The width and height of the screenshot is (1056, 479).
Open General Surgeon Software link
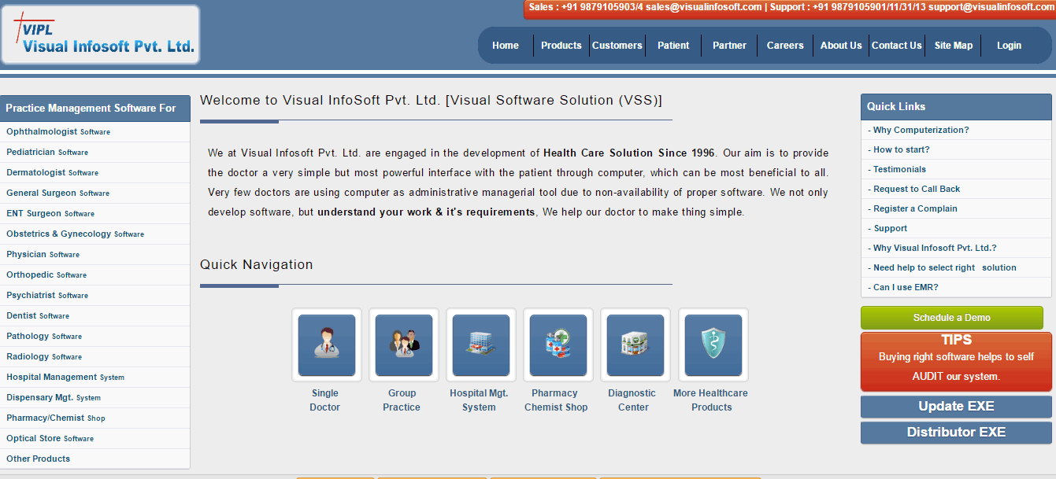pos(58,193)
